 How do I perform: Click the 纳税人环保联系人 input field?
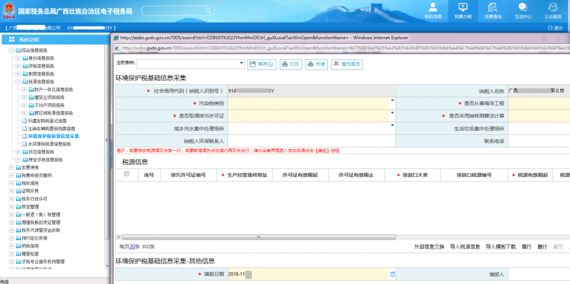311,141
